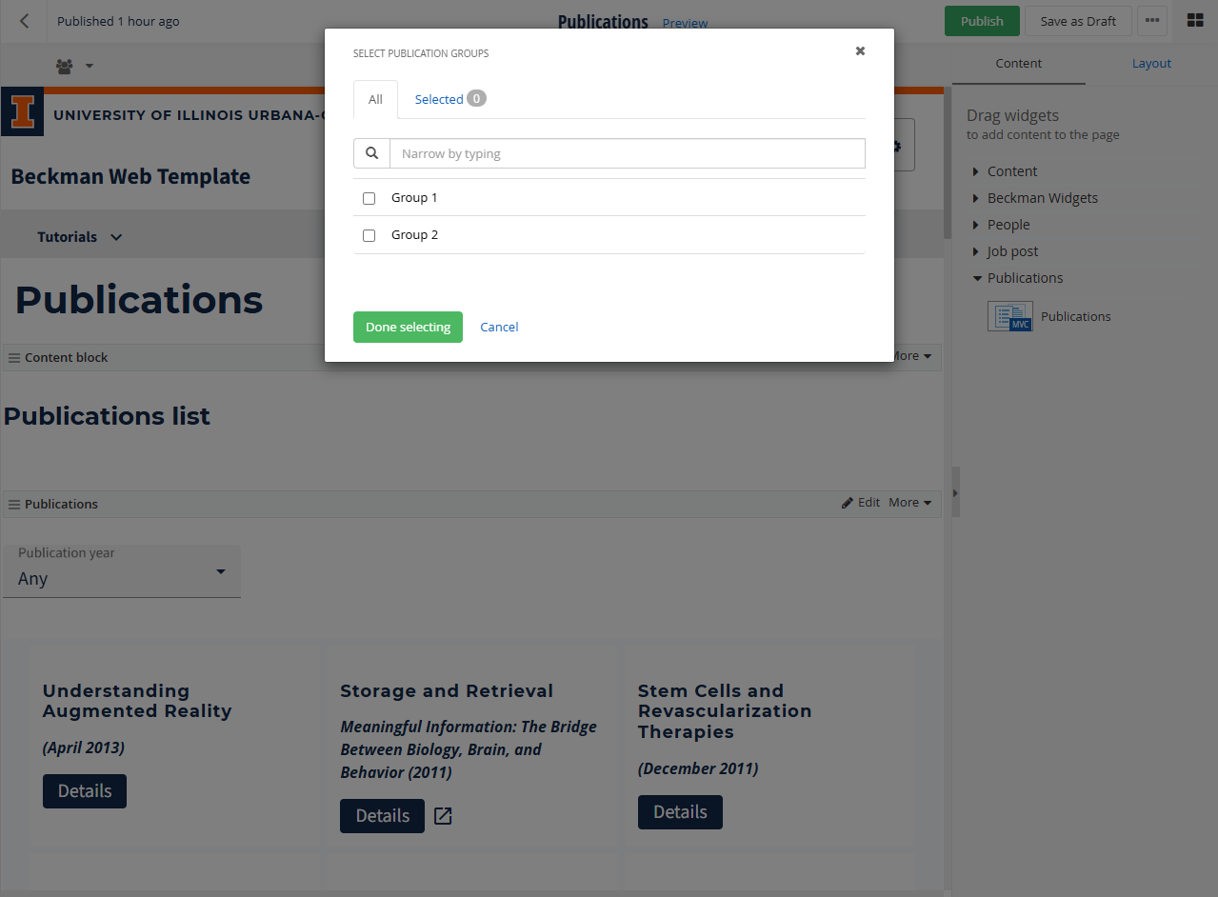Image resolution: width=1218 pixels, height=897 pixels.
Task: Click the team permissions icon in the toolbar
Action: (64, 66)
